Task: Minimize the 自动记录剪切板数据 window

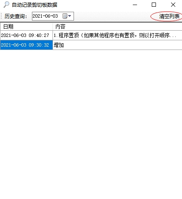Action: [135, 5]
